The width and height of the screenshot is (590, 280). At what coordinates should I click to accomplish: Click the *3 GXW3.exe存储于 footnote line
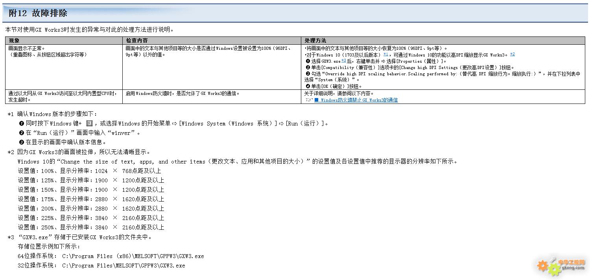(79, 237)
